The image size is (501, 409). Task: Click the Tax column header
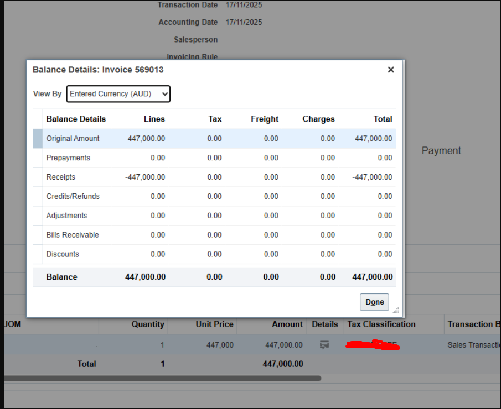pyautogui.click(x=215, y=119)
